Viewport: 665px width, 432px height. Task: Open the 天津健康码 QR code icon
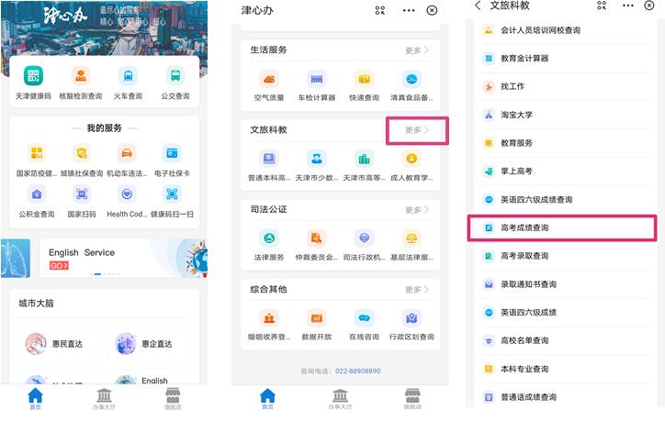pos(33,77)
